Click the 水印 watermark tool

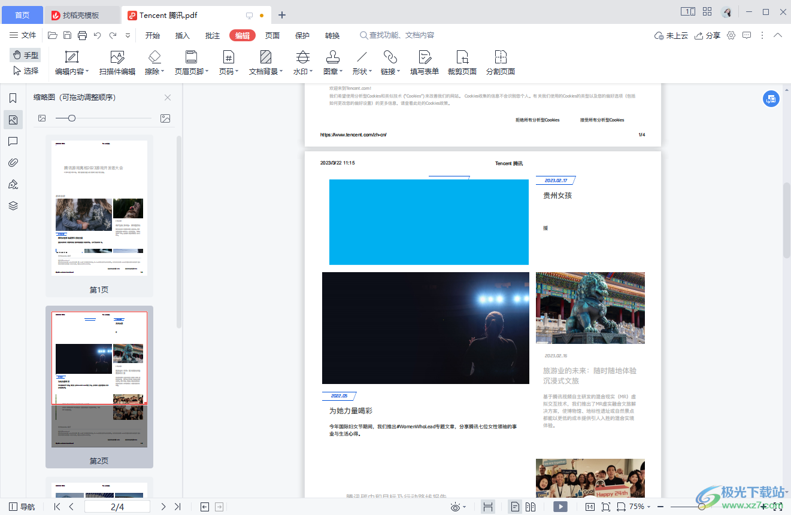[303, 63]
